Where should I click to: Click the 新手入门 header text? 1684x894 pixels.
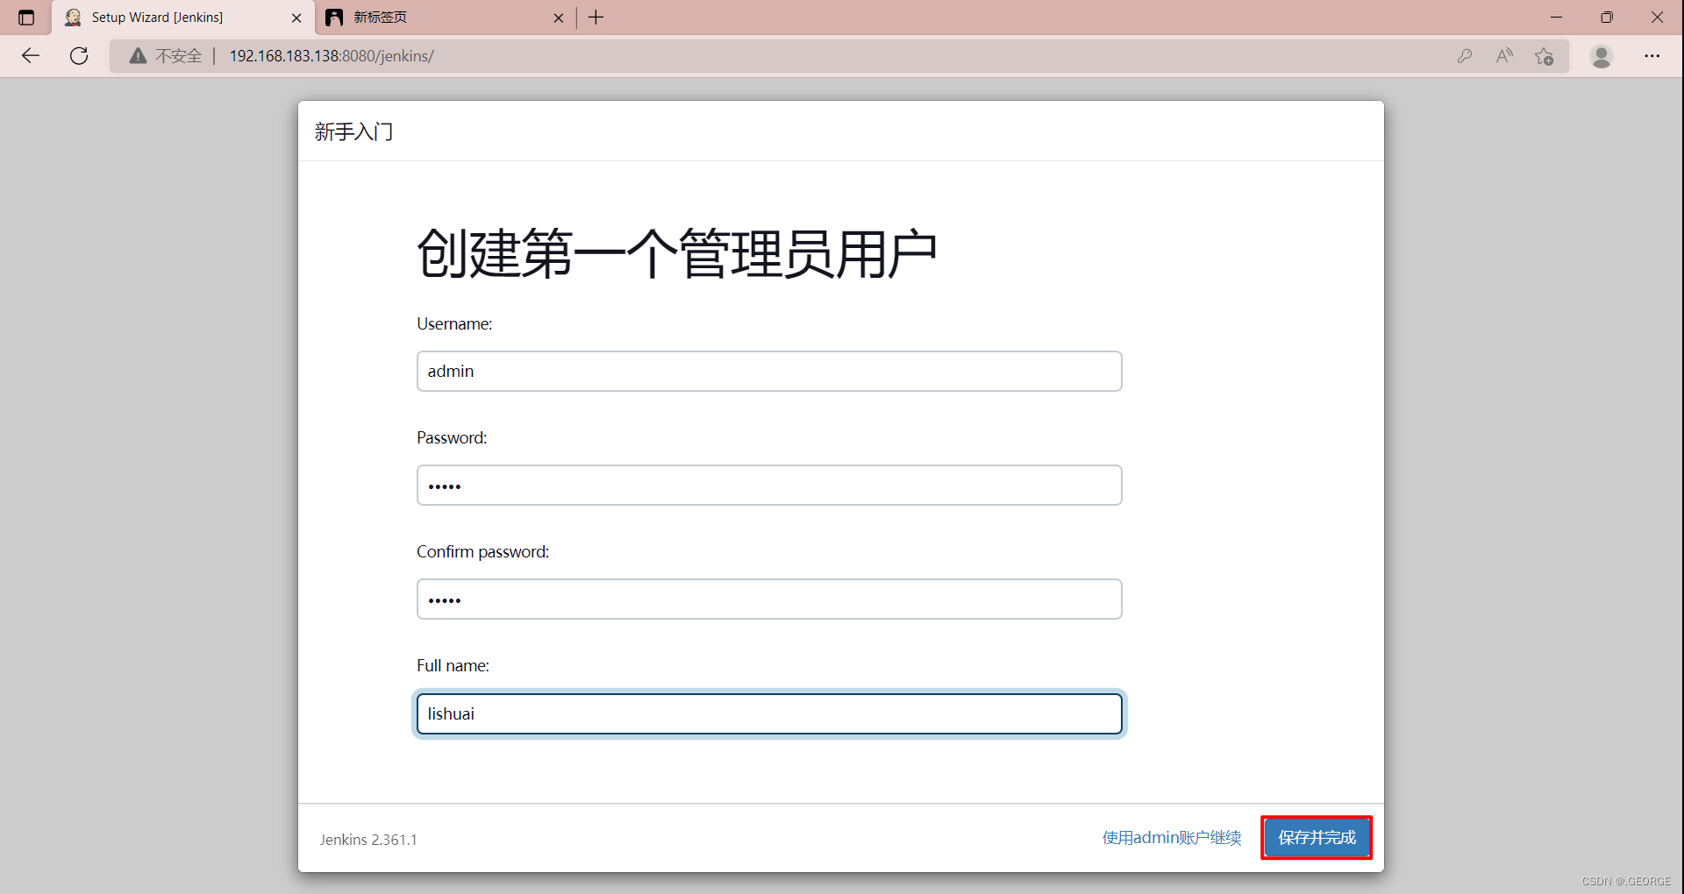pyautogui.click(x=353, y=131)
